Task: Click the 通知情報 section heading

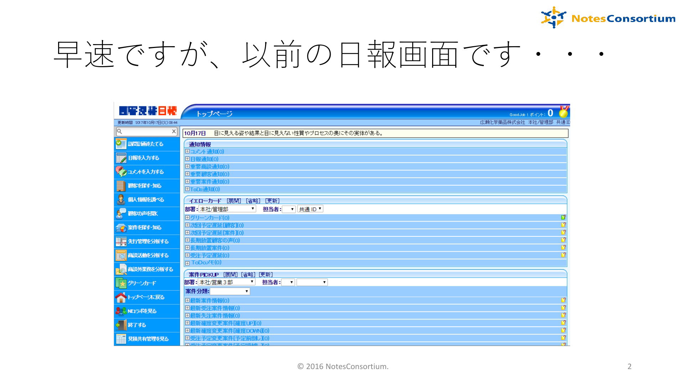Action: pyautogui.click(x=200, y=144)
